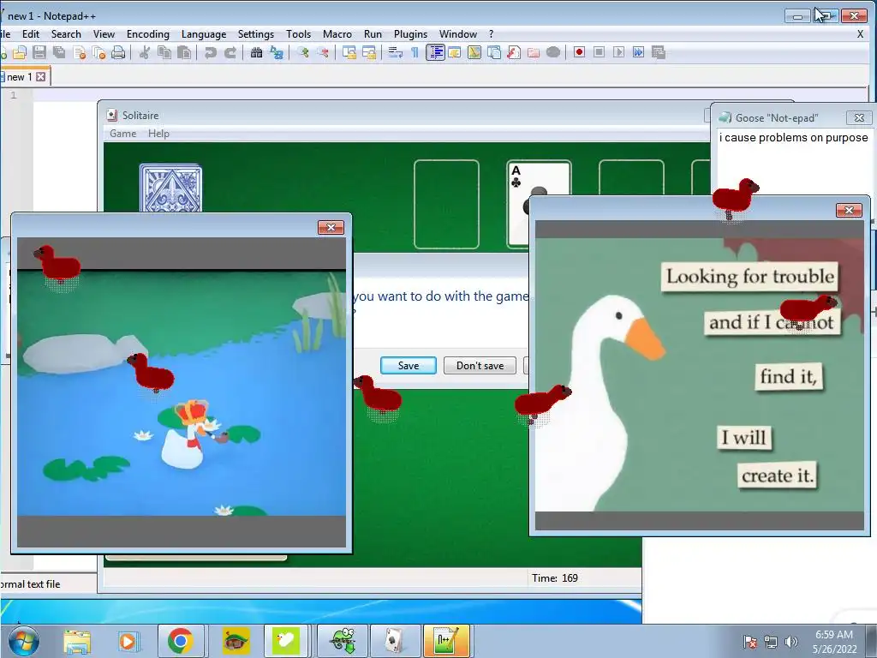Close the 'new 1' tab via its X
The height and width of the screenshot is (658, 877).
pyautogui.click(x=41, y=76)
